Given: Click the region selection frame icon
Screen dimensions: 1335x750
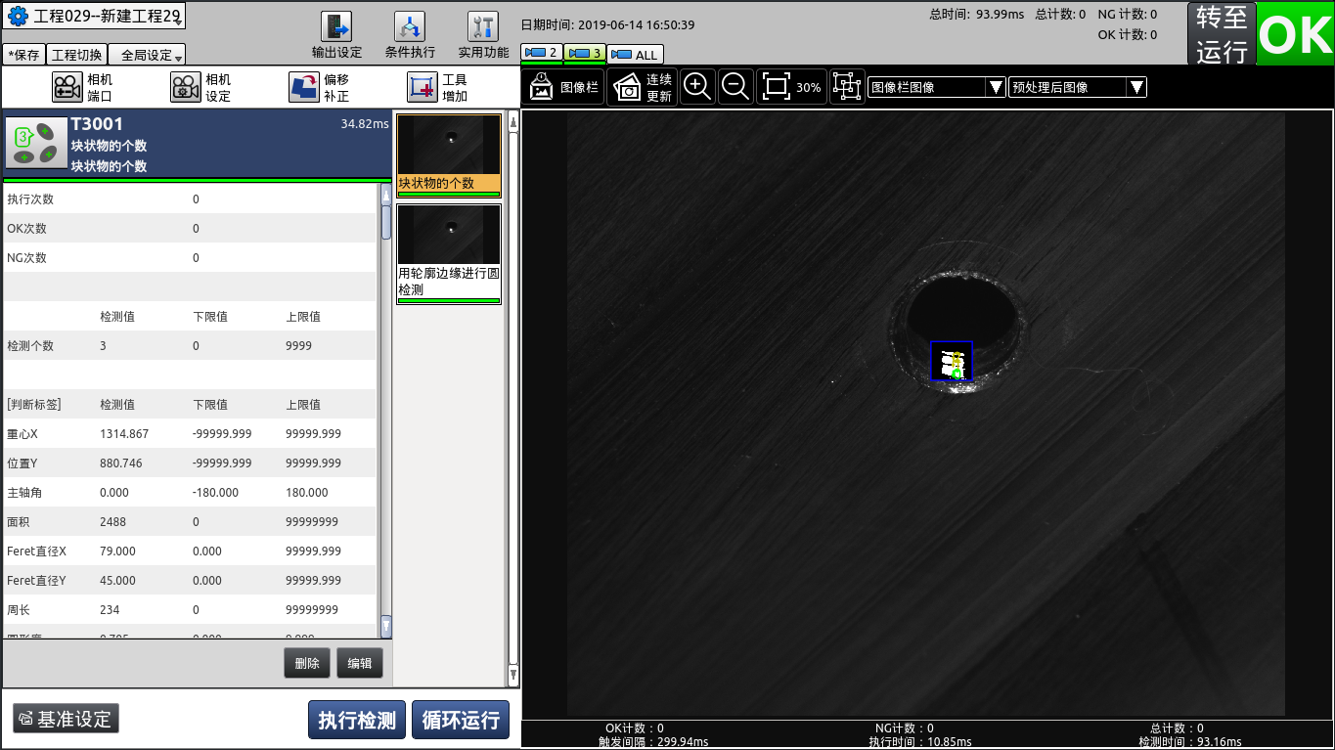Looking at the screenshot, I should click(847, 86).
